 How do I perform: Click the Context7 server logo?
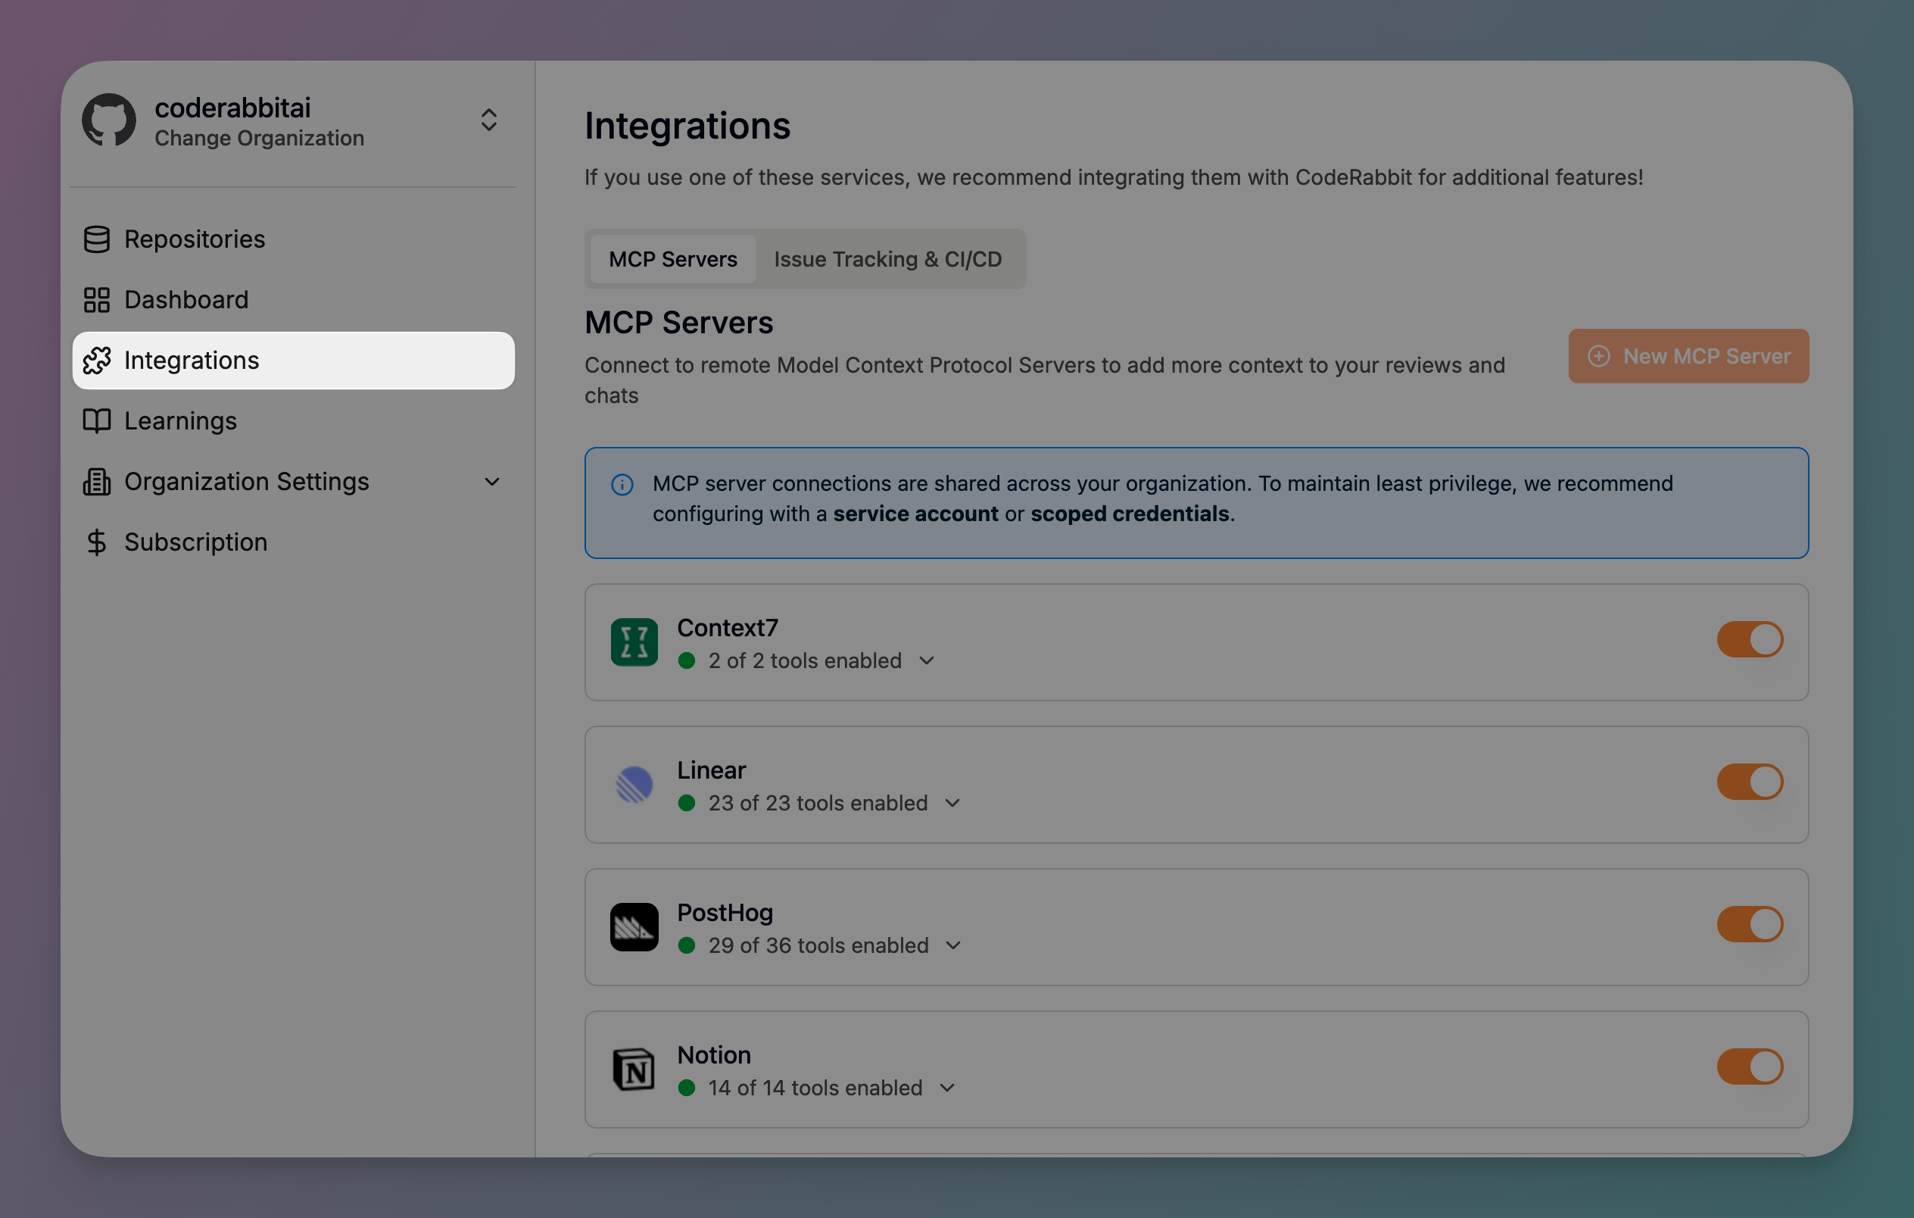634,642
